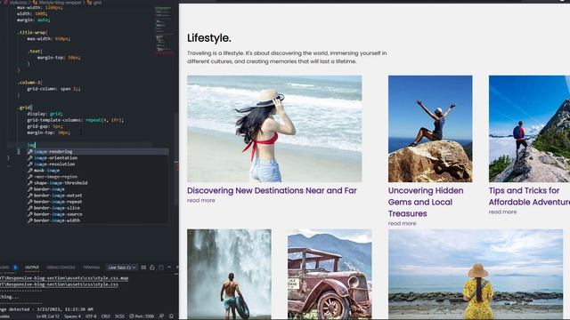Open the style.css output path link
This screenshot has width=570, height=320.
point(59,284)
